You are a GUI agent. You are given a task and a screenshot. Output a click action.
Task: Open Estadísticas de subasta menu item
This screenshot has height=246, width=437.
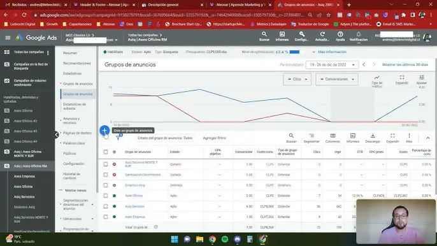click(75, 106)
